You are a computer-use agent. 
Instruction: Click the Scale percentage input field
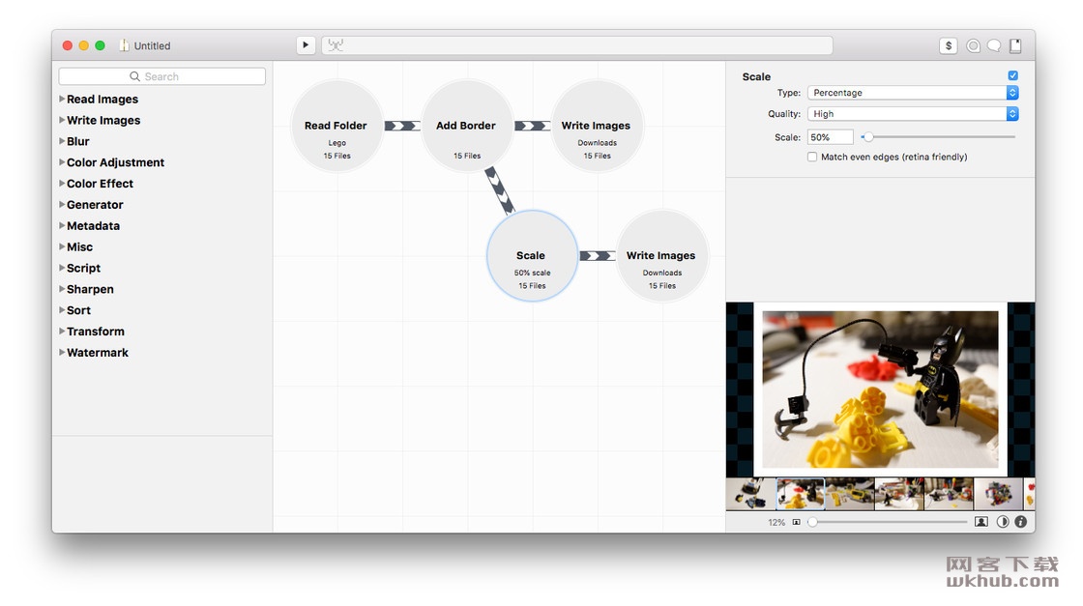(831, 137)
